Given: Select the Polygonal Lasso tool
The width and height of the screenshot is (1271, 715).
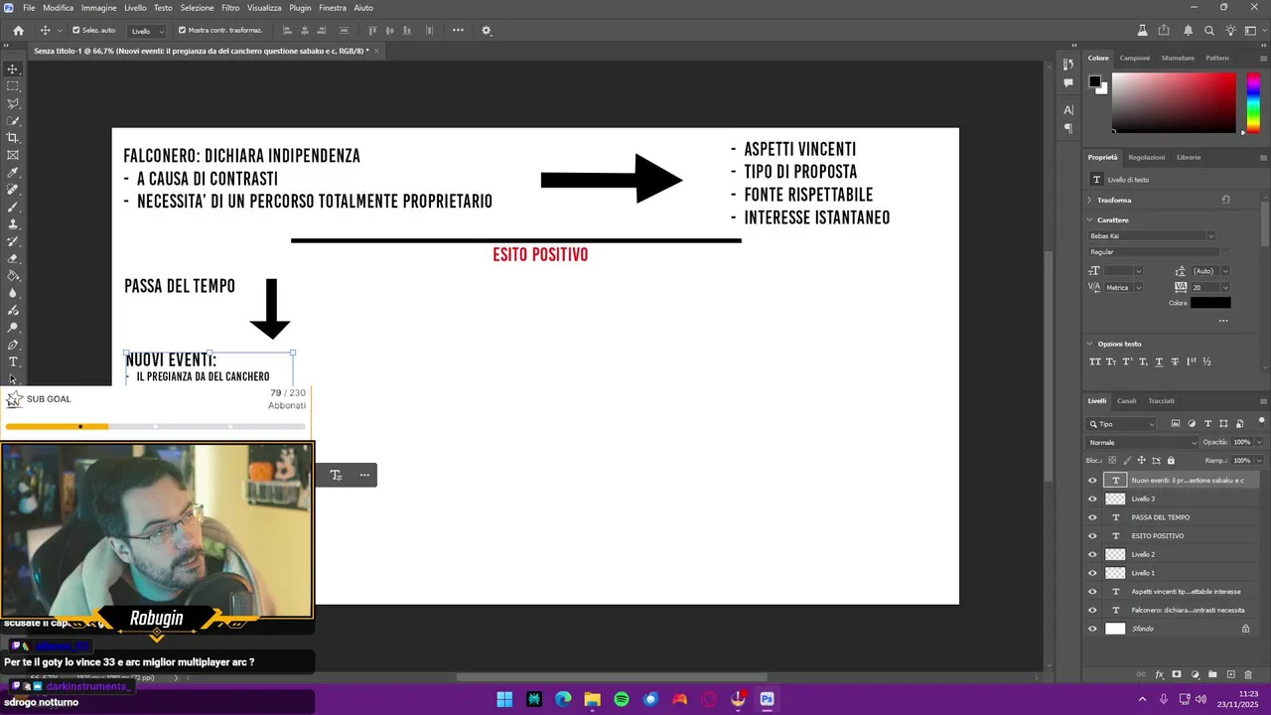Looking at the screenshot, I should (x=13, y=103).
